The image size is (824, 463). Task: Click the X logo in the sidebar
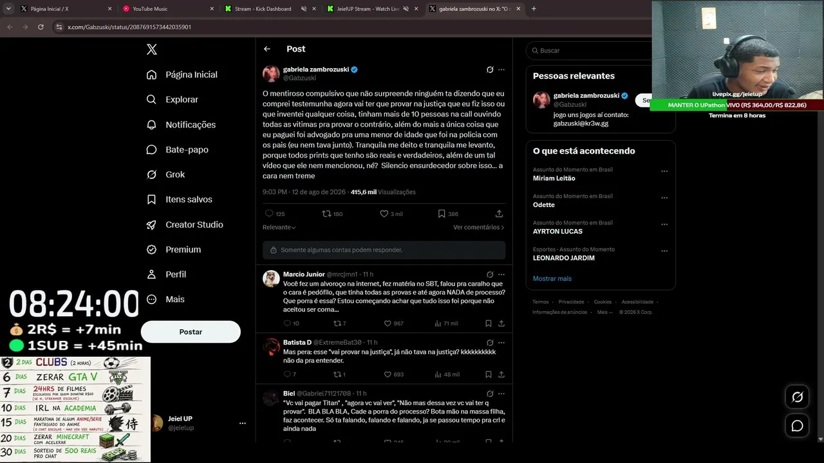152,50
